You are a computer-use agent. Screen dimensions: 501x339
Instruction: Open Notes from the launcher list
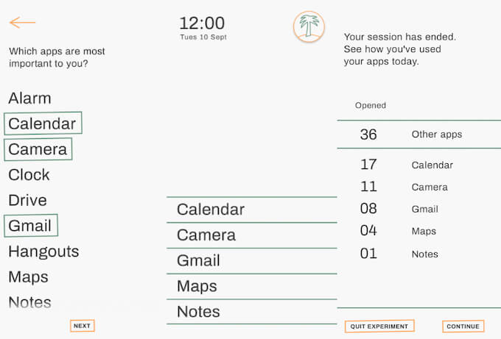(x=199, y=312)
